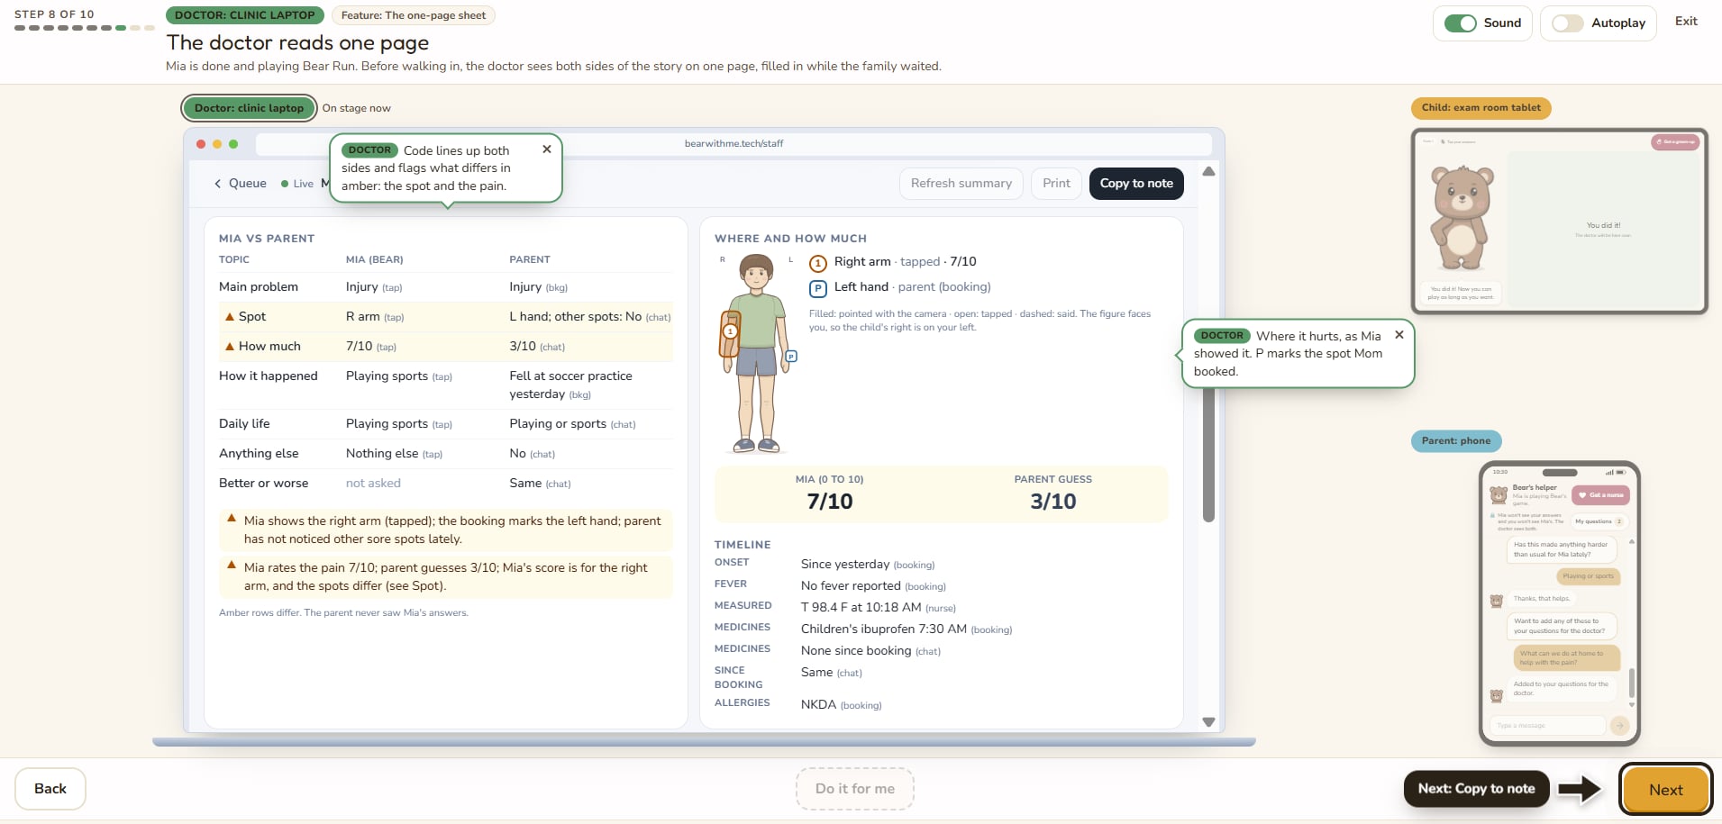
Task: Click NKDA allergies entry
Action: pyautogui.click(x=841, y=705)
